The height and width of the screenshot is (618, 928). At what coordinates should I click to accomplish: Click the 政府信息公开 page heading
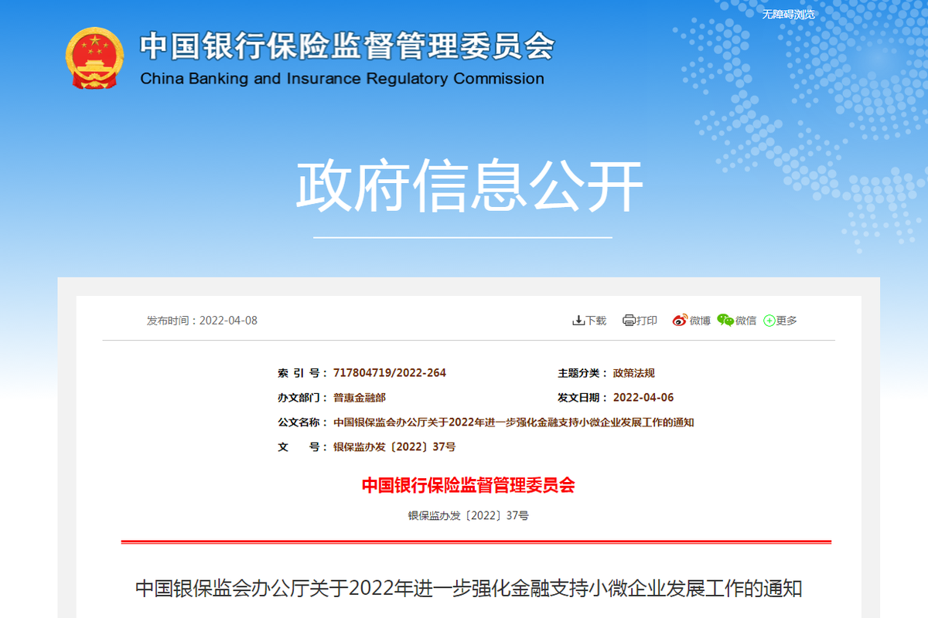point(469,186)
